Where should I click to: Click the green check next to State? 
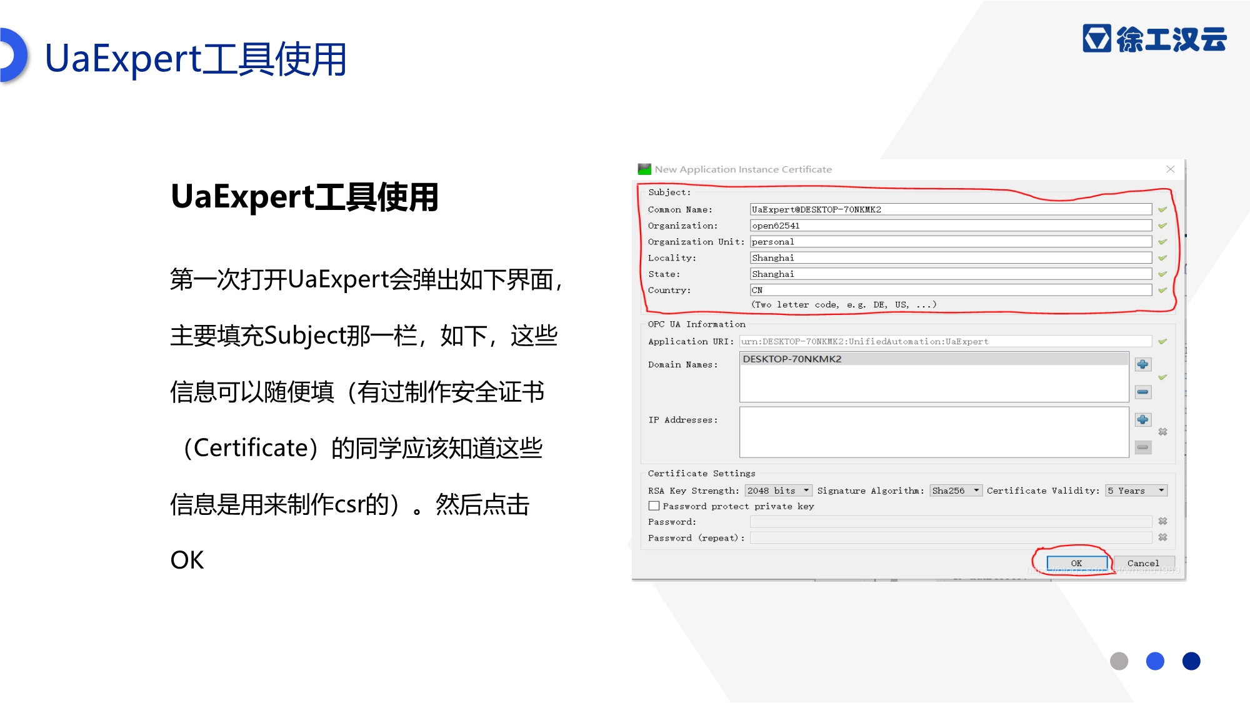[1162, 274]
